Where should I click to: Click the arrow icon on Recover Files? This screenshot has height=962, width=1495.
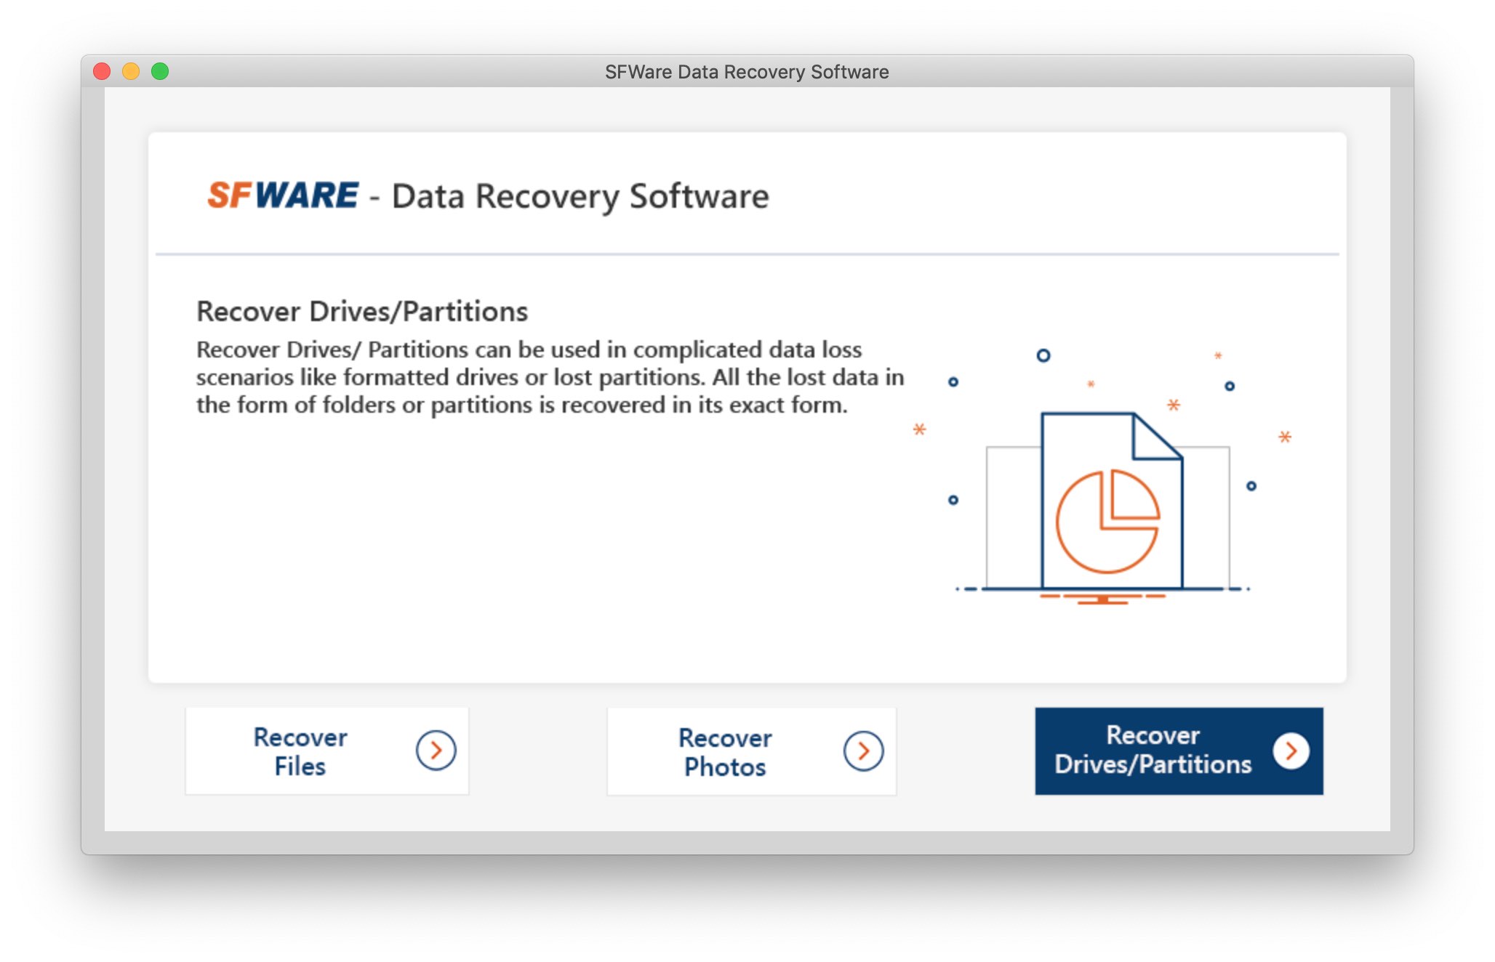click(436, 751)
